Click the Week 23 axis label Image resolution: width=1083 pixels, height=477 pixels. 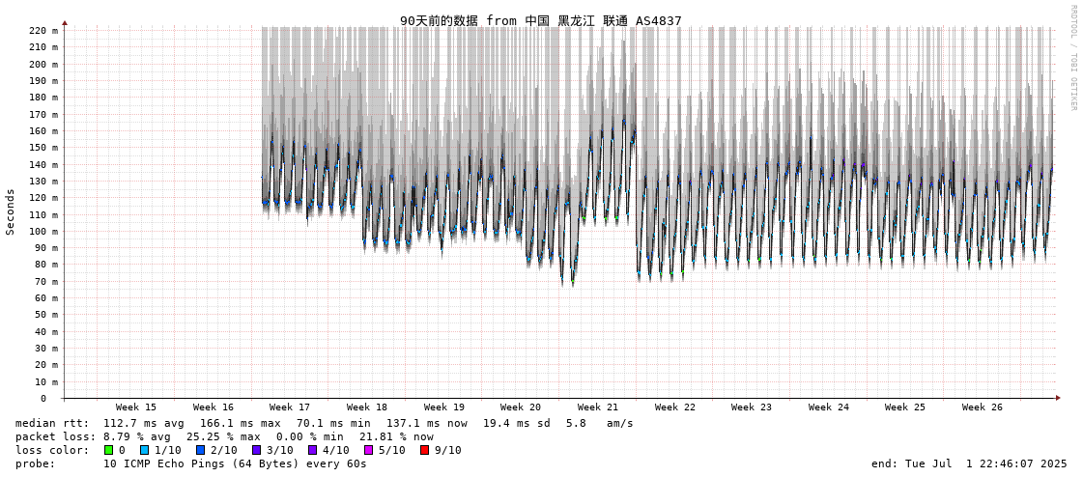pos(752,407)
